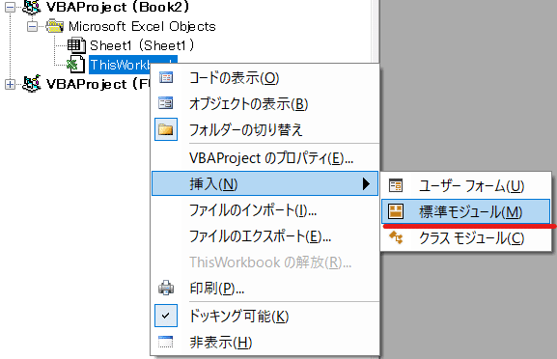Select the partially hidden VBAProject (F label
Viewport: 557px width, 359px height.
(x=98, y=84)
